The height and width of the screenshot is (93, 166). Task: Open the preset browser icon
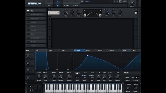[x=120, y=2]
